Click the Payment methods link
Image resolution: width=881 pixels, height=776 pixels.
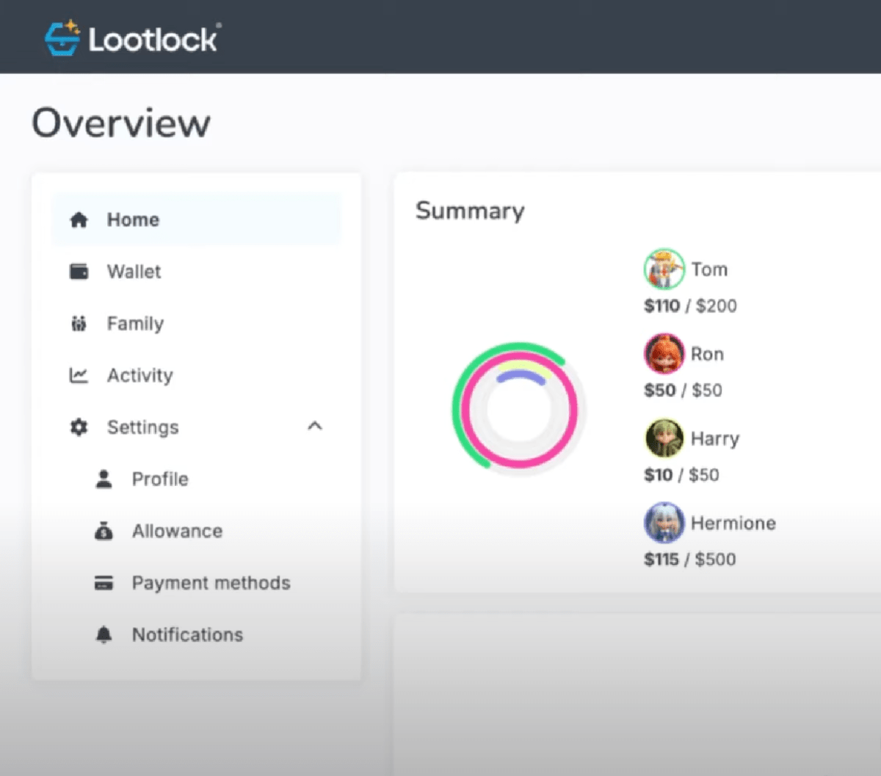(211, 582)
